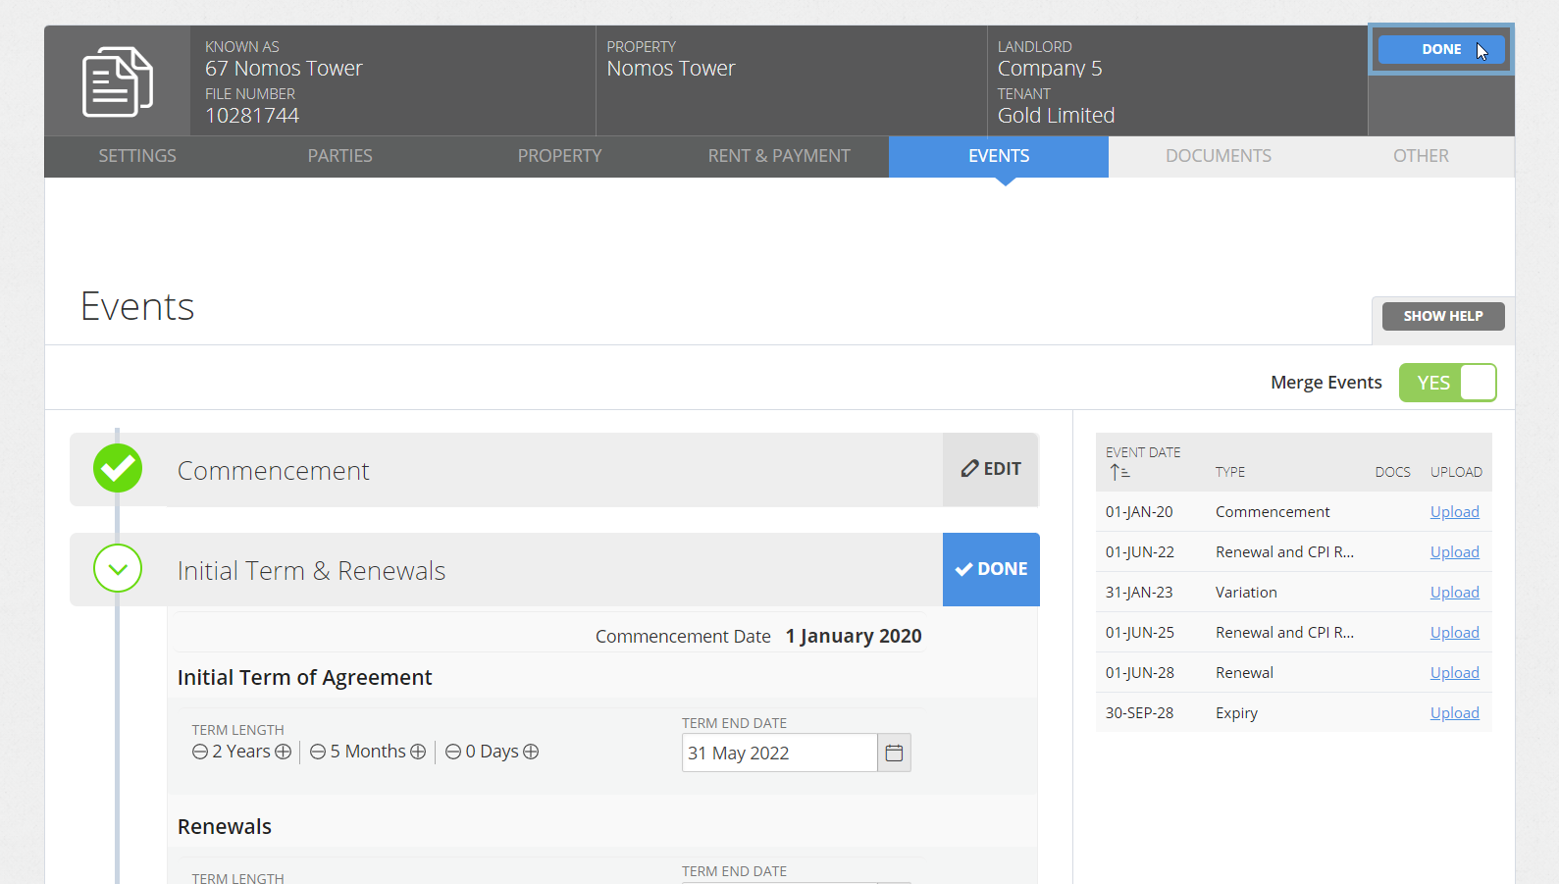Upload document for 01-JUN-25 Renewal event
1559x884 pixels.
click(x=1454, y=633)
